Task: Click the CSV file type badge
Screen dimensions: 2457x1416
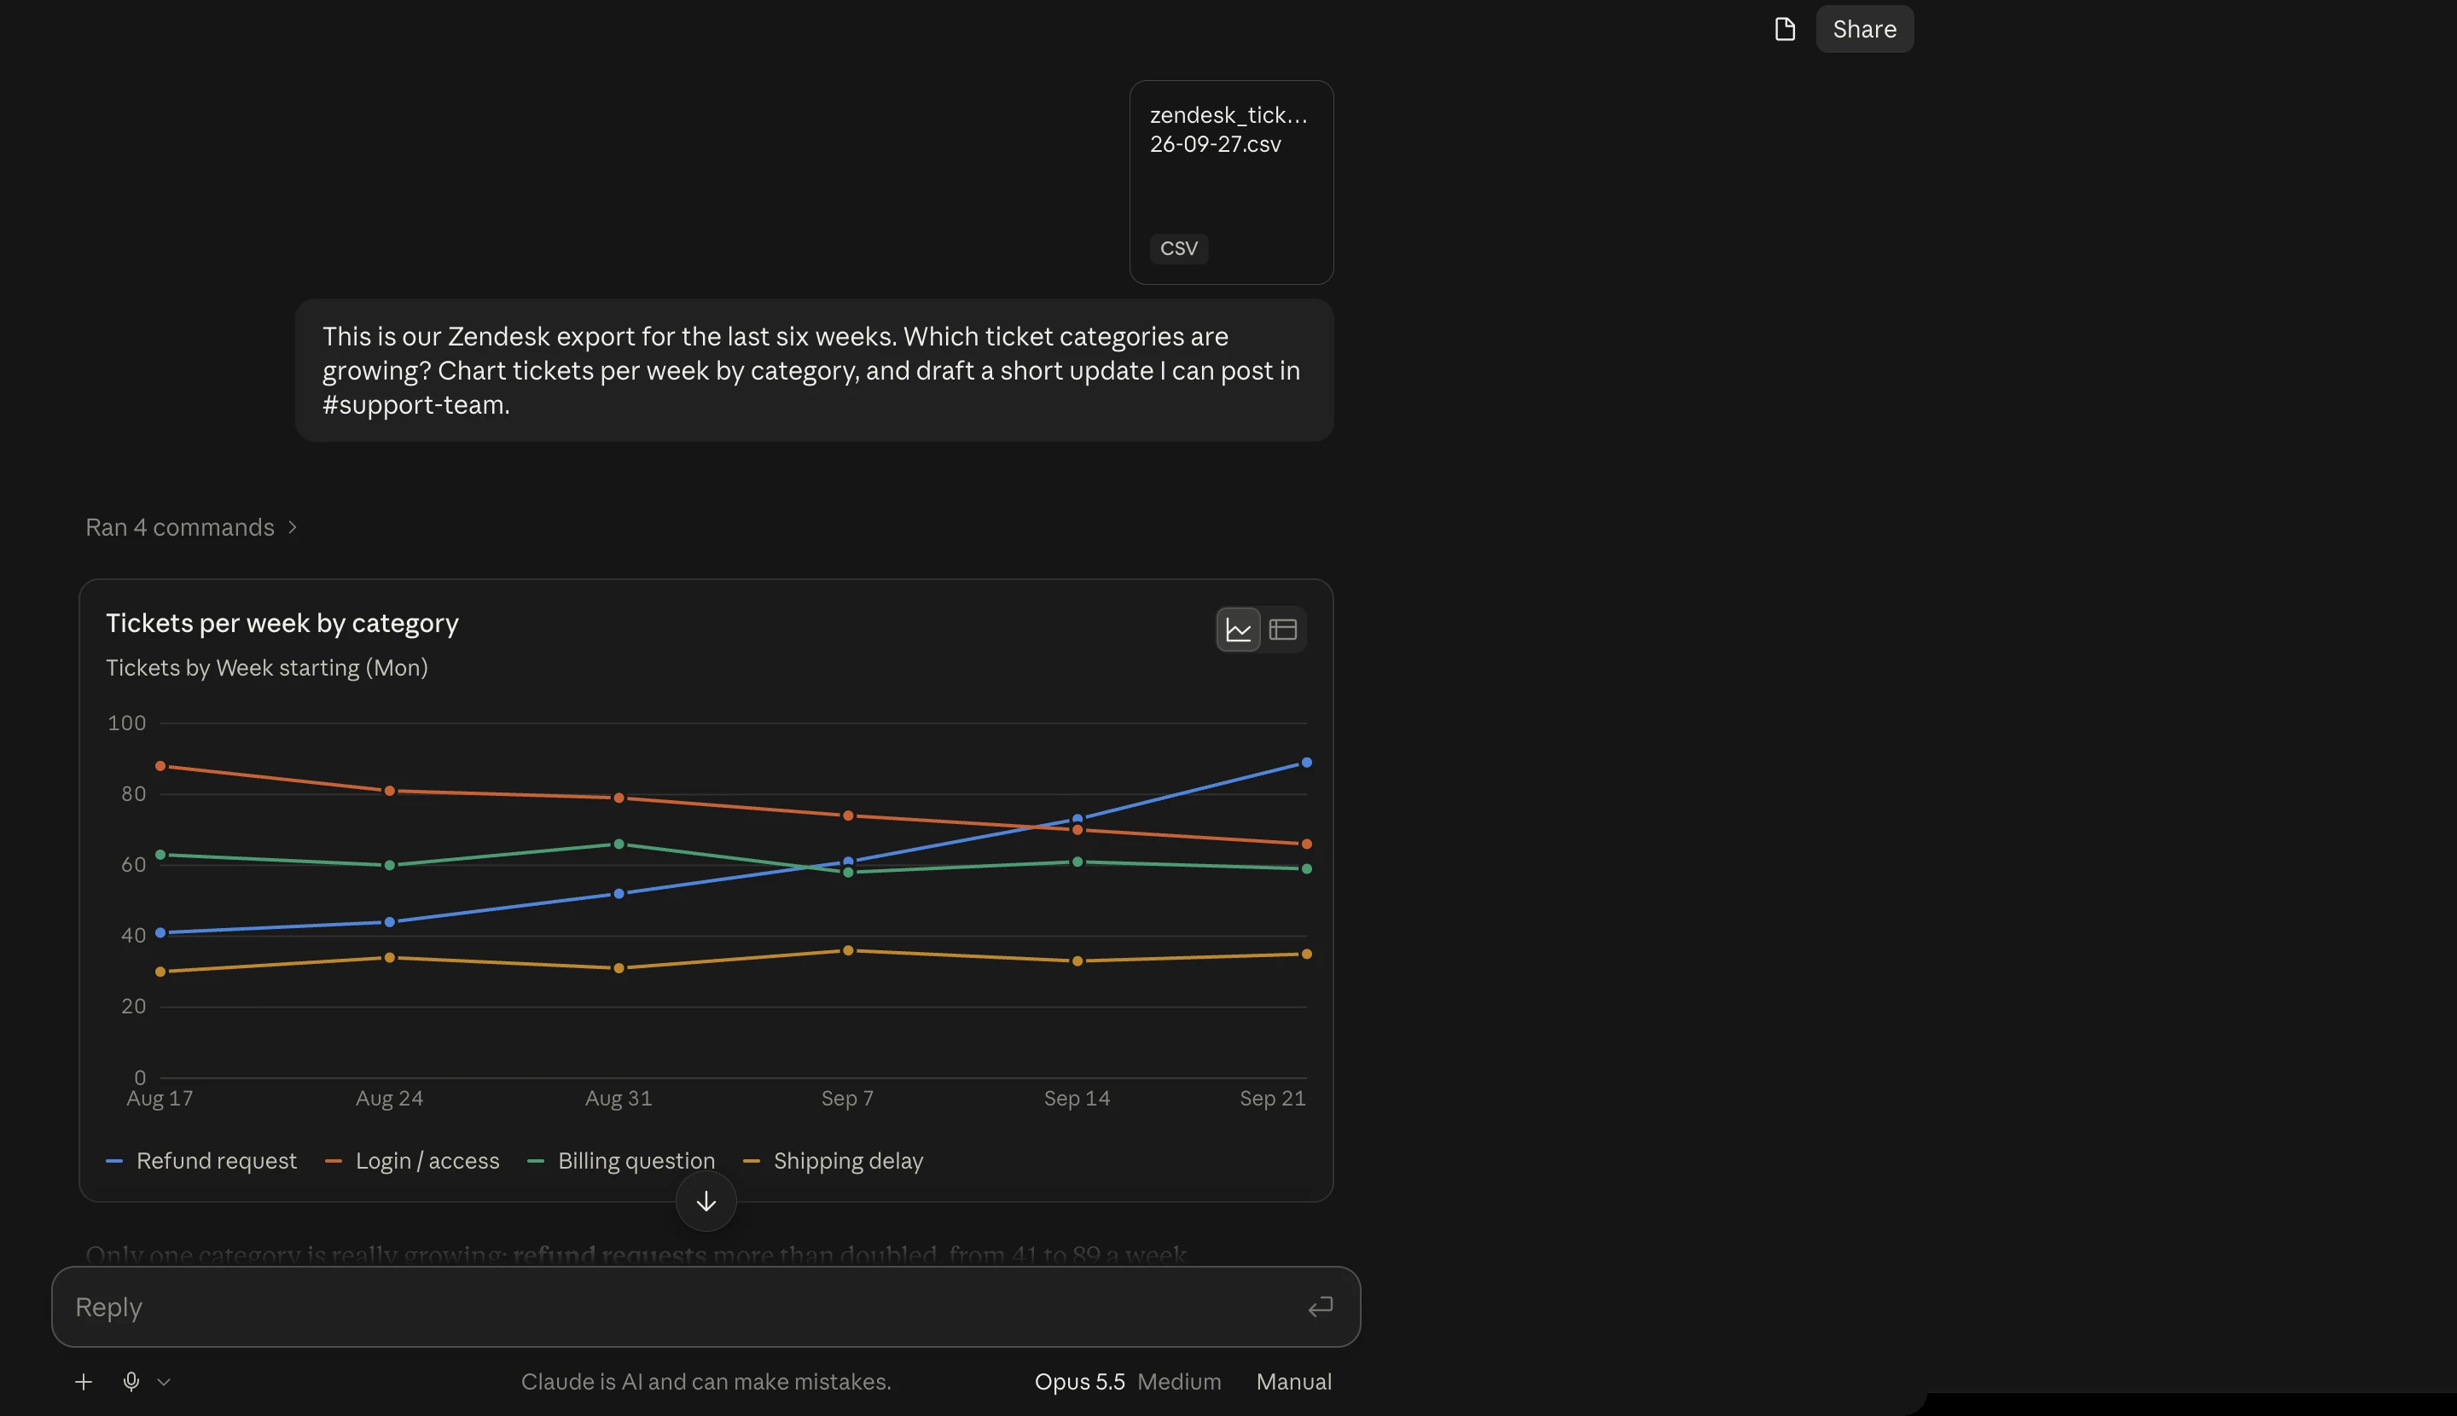Action: coord(1178,248)
